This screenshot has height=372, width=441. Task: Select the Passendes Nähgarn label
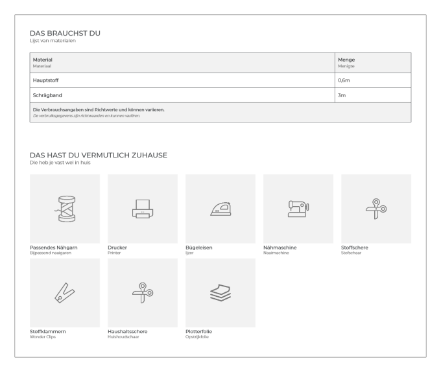(53, 248)
